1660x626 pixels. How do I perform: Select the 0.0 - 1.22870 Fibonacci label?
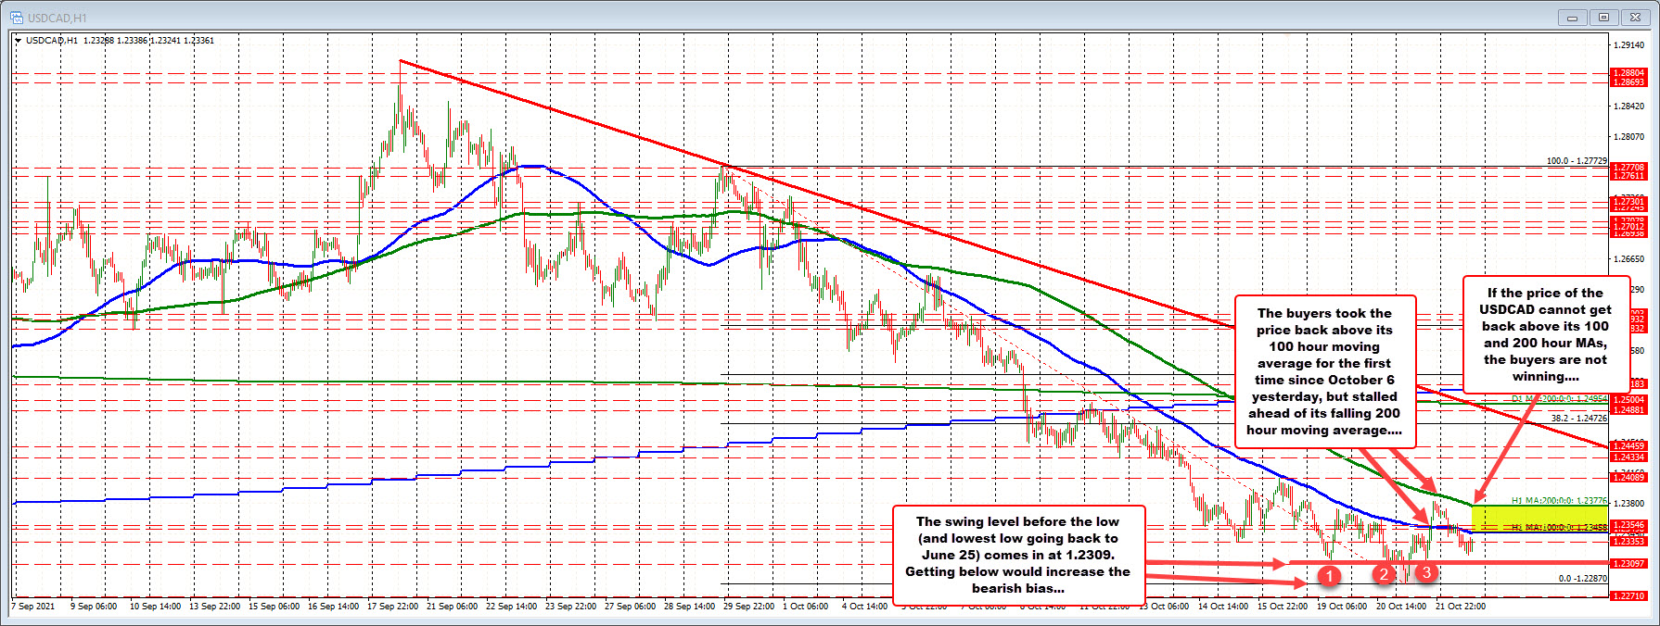click(x=1582, y=578)
